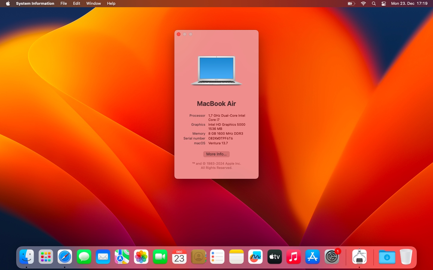Image resolution: width=433 pixels, height=270 pixels.
Task: Click the More Info... button
Action: pos(216,154)
